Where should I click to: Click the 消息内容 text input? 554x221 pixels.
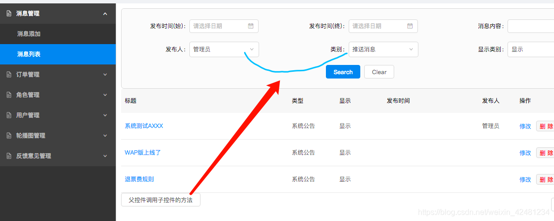tap(531, 26)
